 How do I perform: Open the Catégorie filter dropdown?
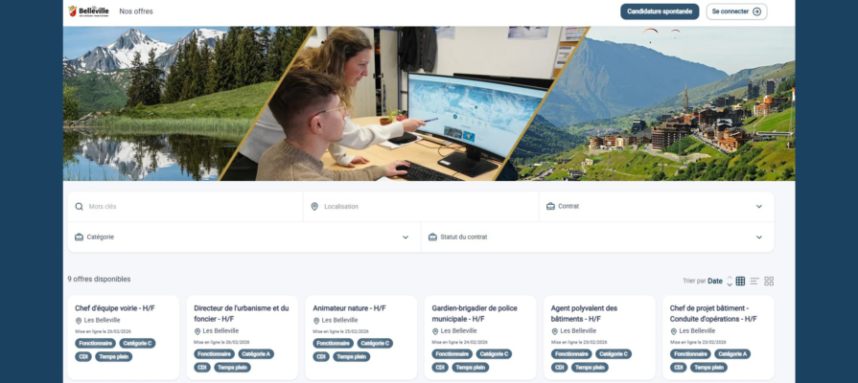405,237
